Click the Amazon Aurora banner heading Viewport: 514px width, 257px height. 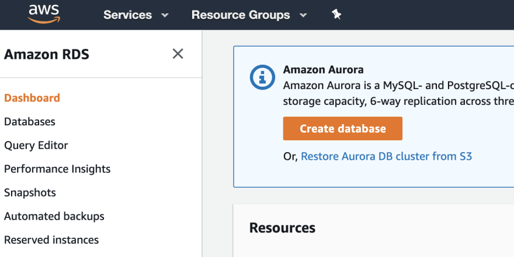[x=323, y=70]
